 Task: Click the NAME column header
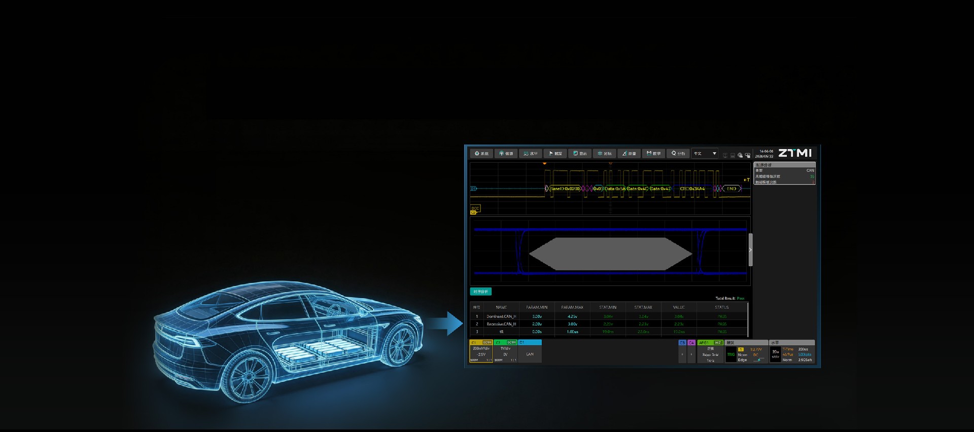point(501,307)
